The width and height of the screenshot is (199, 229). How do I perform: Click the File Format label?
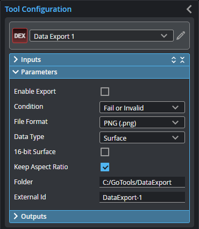tap(31, 122)
